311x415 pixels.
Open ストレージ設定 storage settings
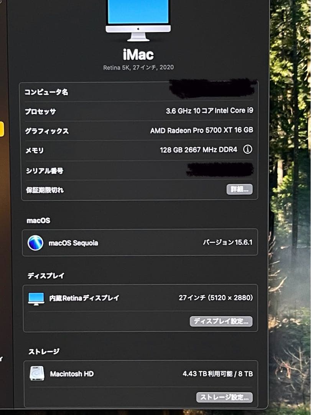click(x=224, y=398)
